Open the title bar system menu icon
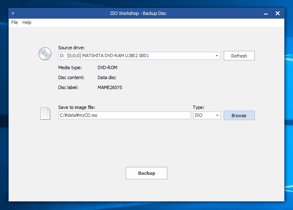 pyautogui.click(x=13, y=13)
